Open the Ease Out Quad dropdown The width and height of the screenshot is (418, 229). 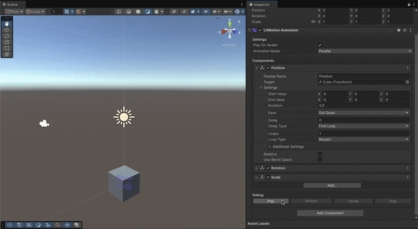[364, 113]
